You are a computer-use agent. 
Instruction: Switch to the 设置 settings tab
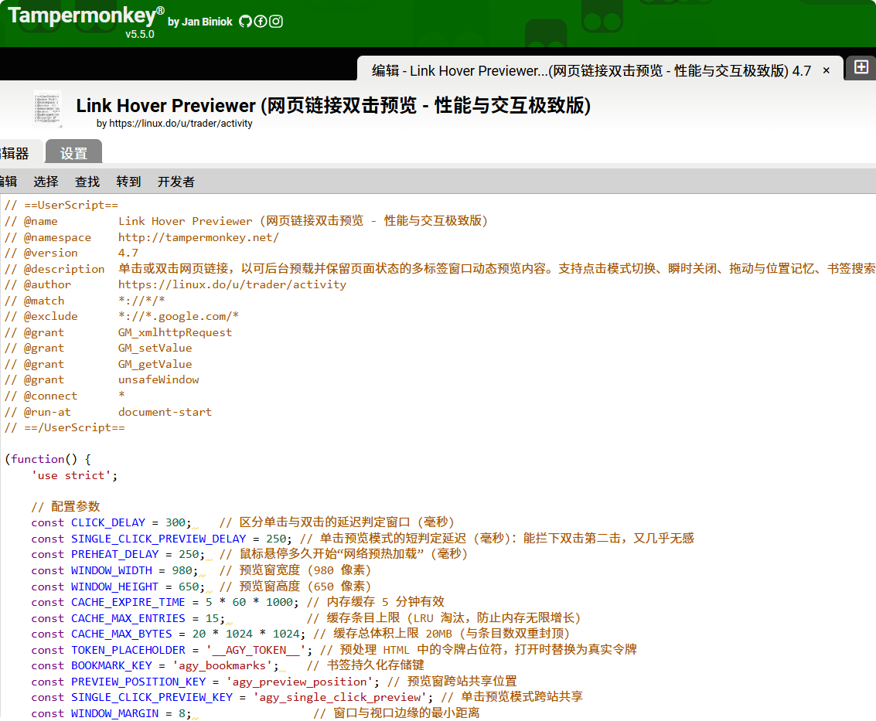coord(73,152)
